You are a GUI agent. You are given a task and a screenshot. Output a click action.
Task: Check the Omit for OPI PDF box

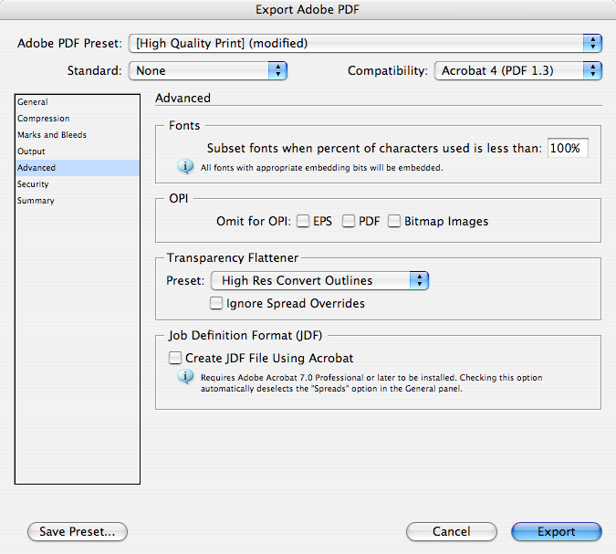coord(348,221)
